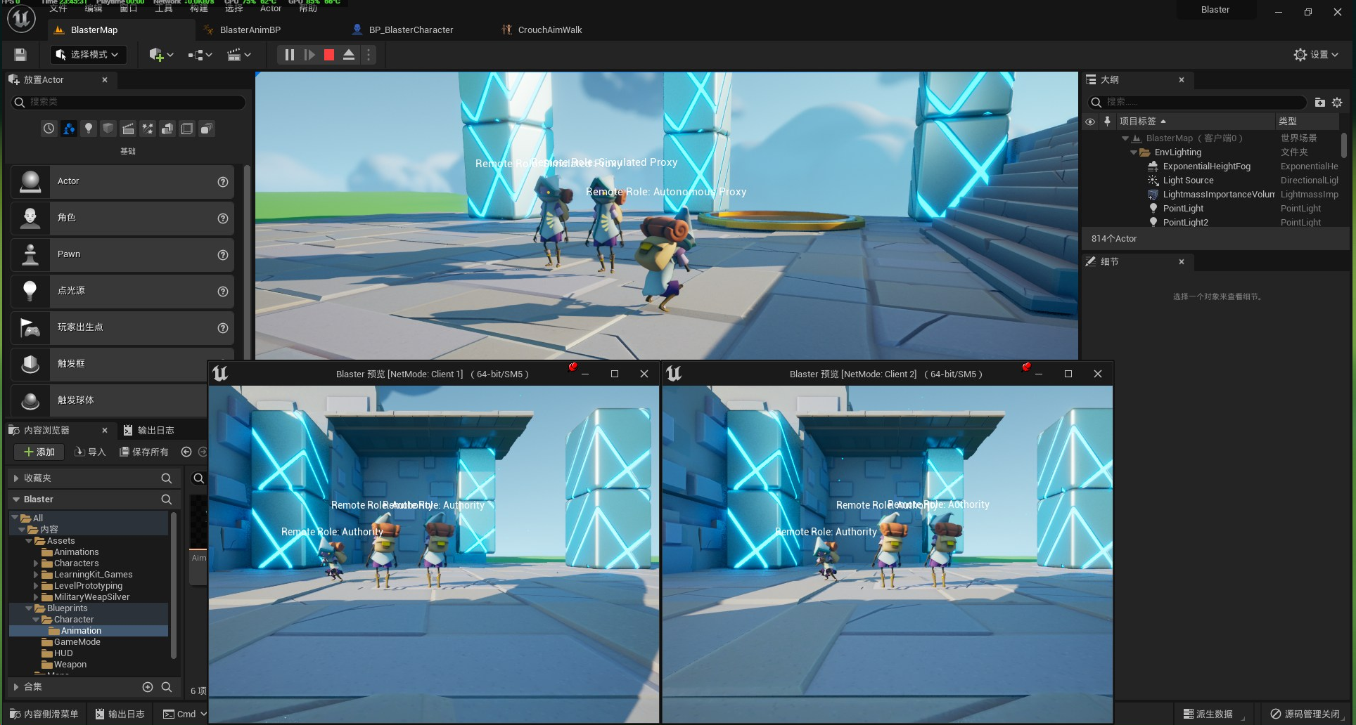The height and width of the screenshot is (725, 1356).
Task: Select the HUD folder
Action: 57,653
